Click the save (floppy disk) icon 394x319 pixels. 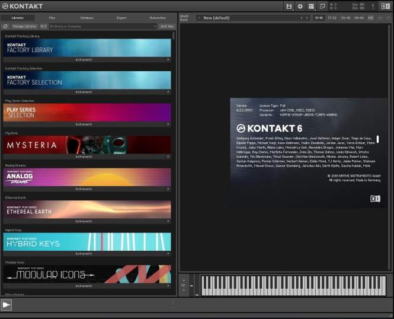[x=289, y=7]
